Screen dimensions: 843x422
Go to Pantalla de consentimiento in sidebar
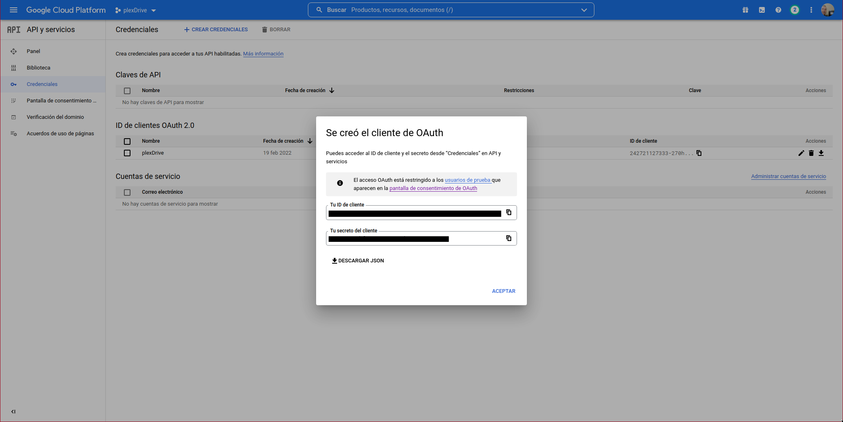(61, 101)
